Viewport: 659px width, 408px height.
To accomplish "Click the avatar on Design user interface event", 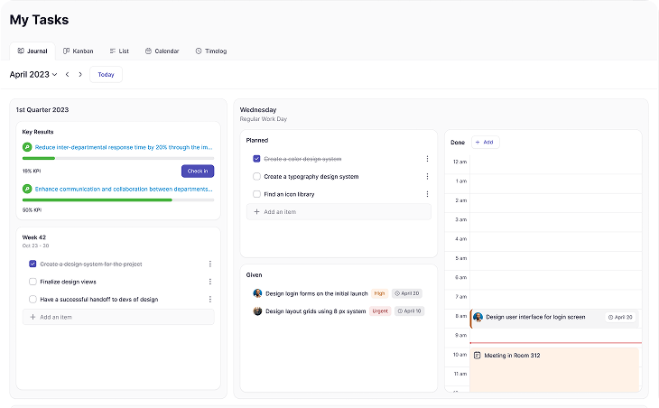I will tap(478, 317).
